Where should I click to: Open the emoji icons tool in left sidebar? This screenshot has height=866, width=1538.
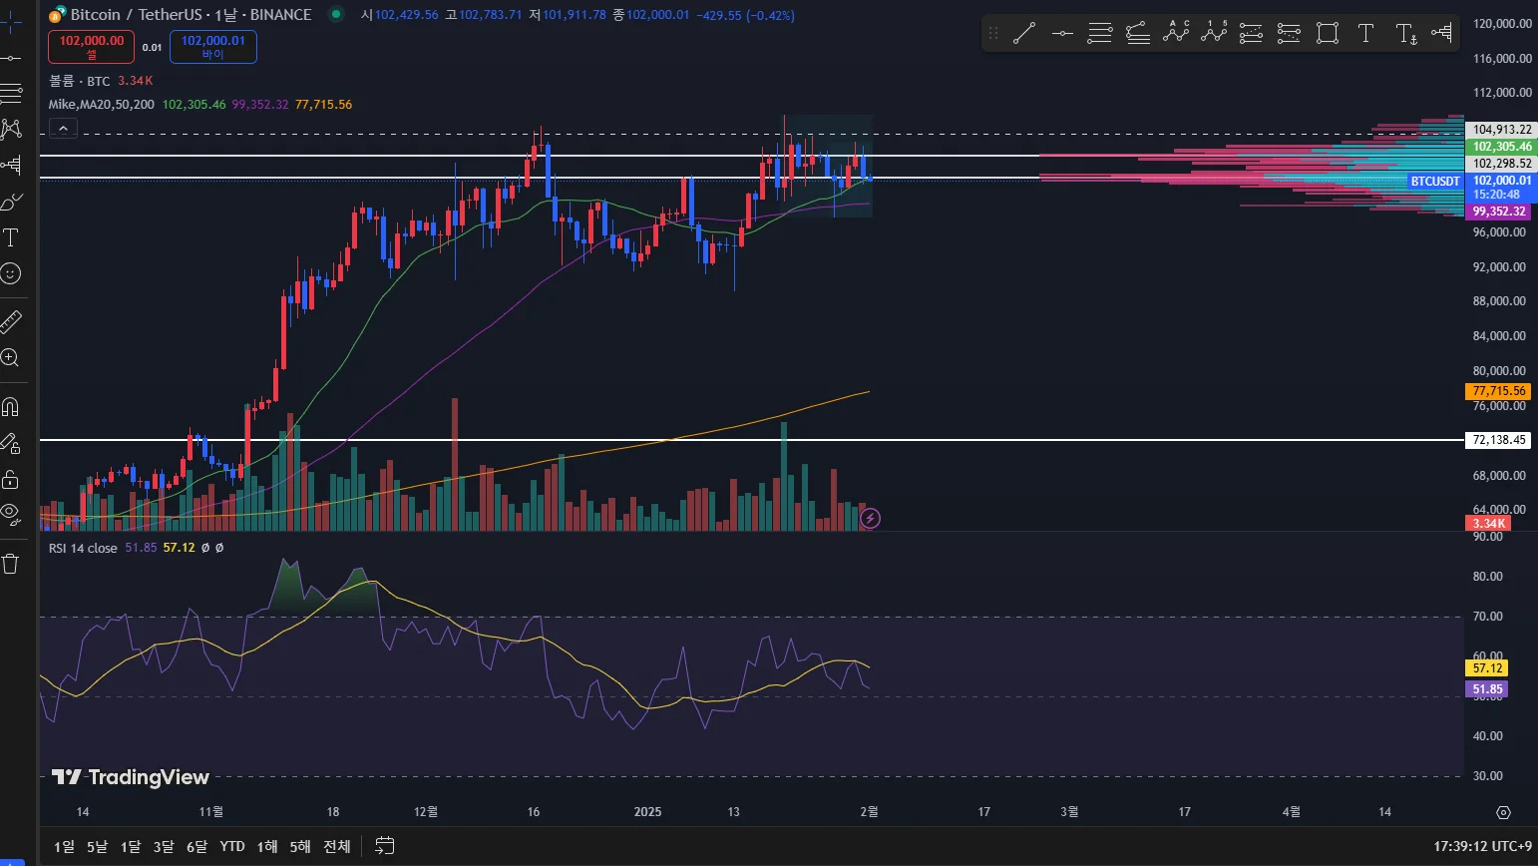pos(10,273)
